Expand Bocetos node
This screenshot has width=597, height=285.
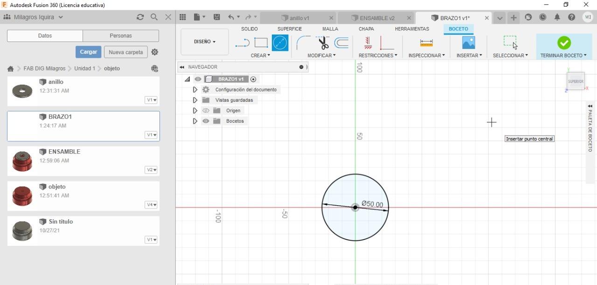point(195,121)
